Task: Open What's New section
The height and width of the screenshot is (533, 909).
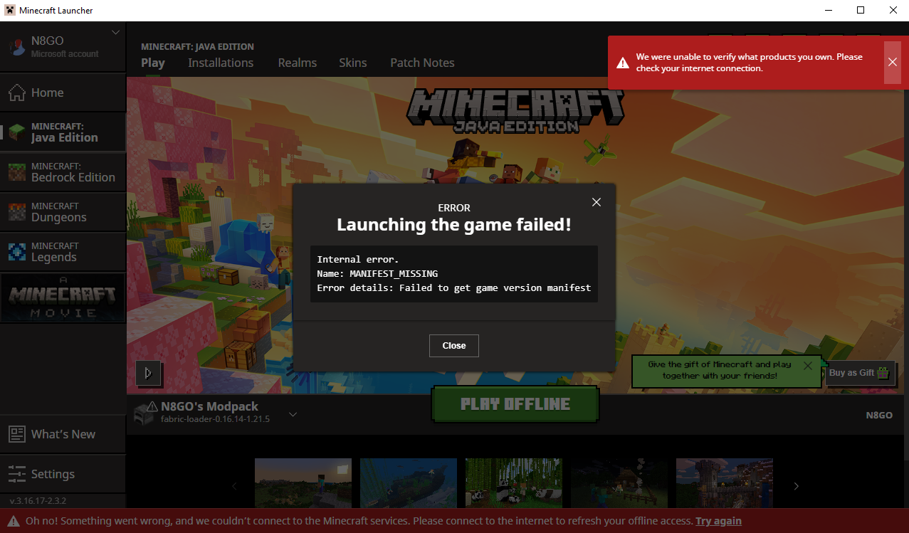Action: coord(63,434)
